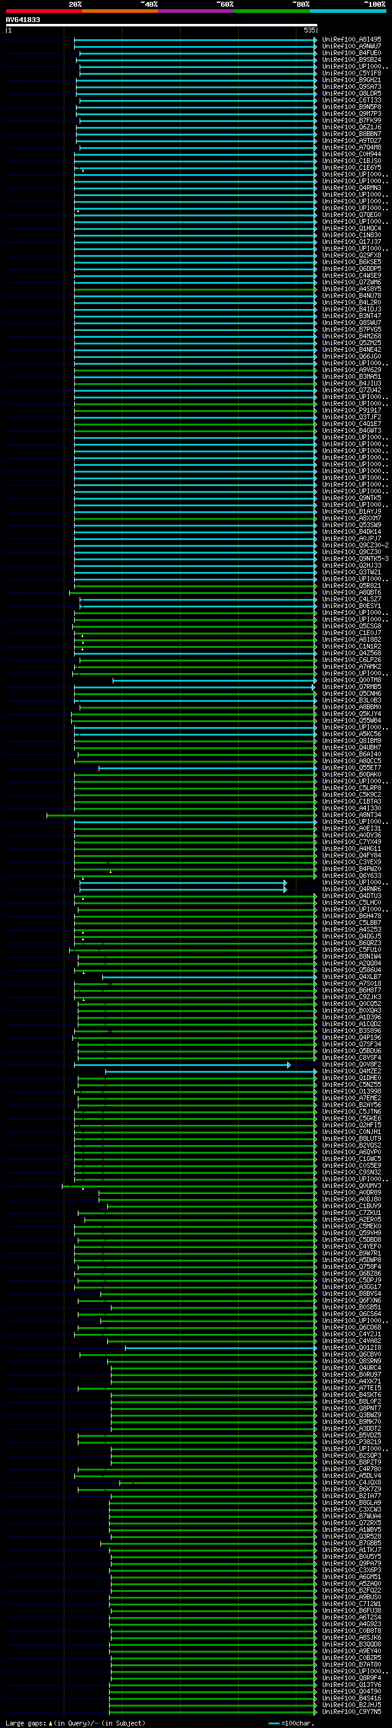392x1728 pixels.
Task: Click the green ~80% identity color segment
Action: (x=272, y=12)
